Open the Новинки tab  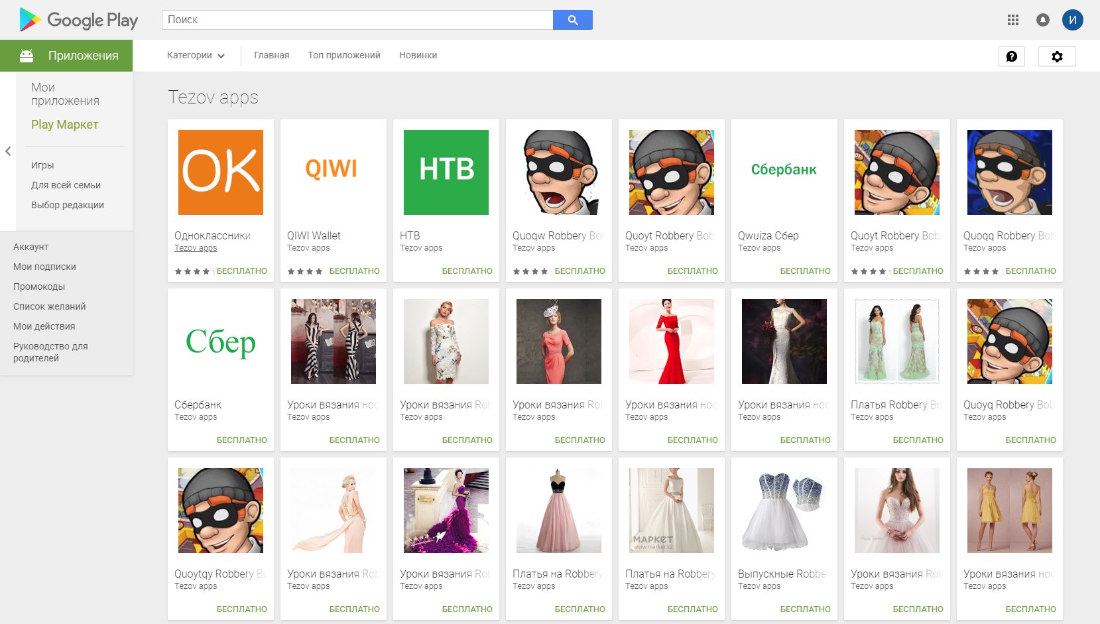(x=418, y=56)
